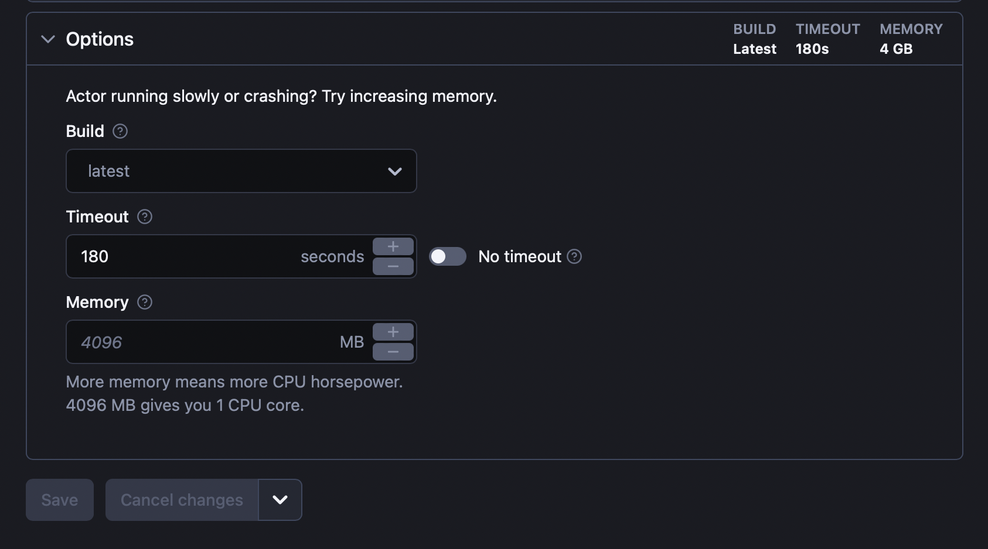988x549 pixels.
Task: Click the TIMEOUT 180s summary in header
Action: tap(827, 39)
